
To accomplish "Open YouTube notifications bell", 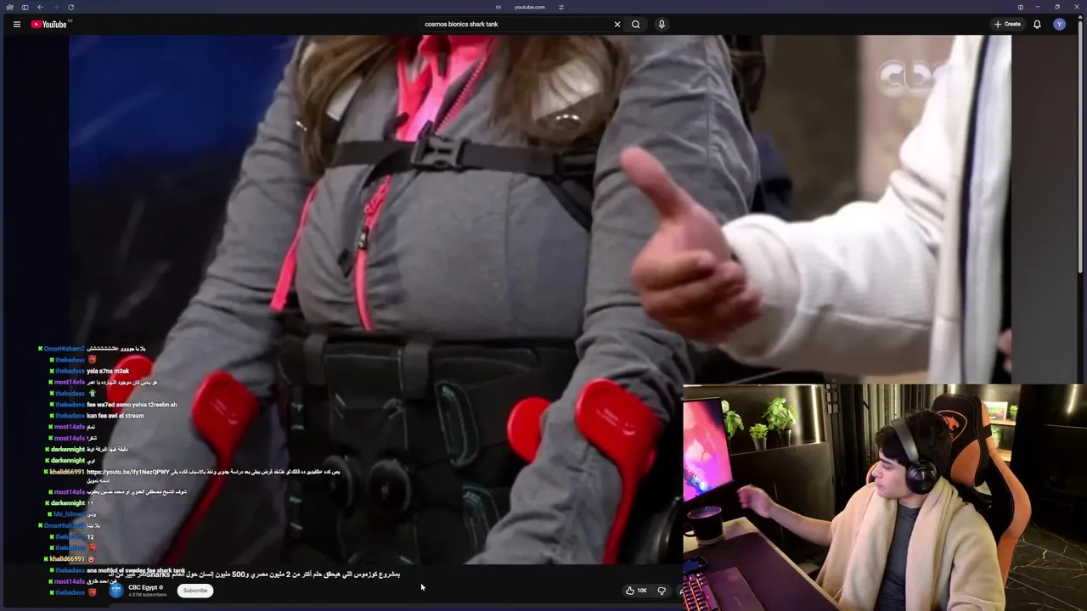I will [x=1037, y=25].
